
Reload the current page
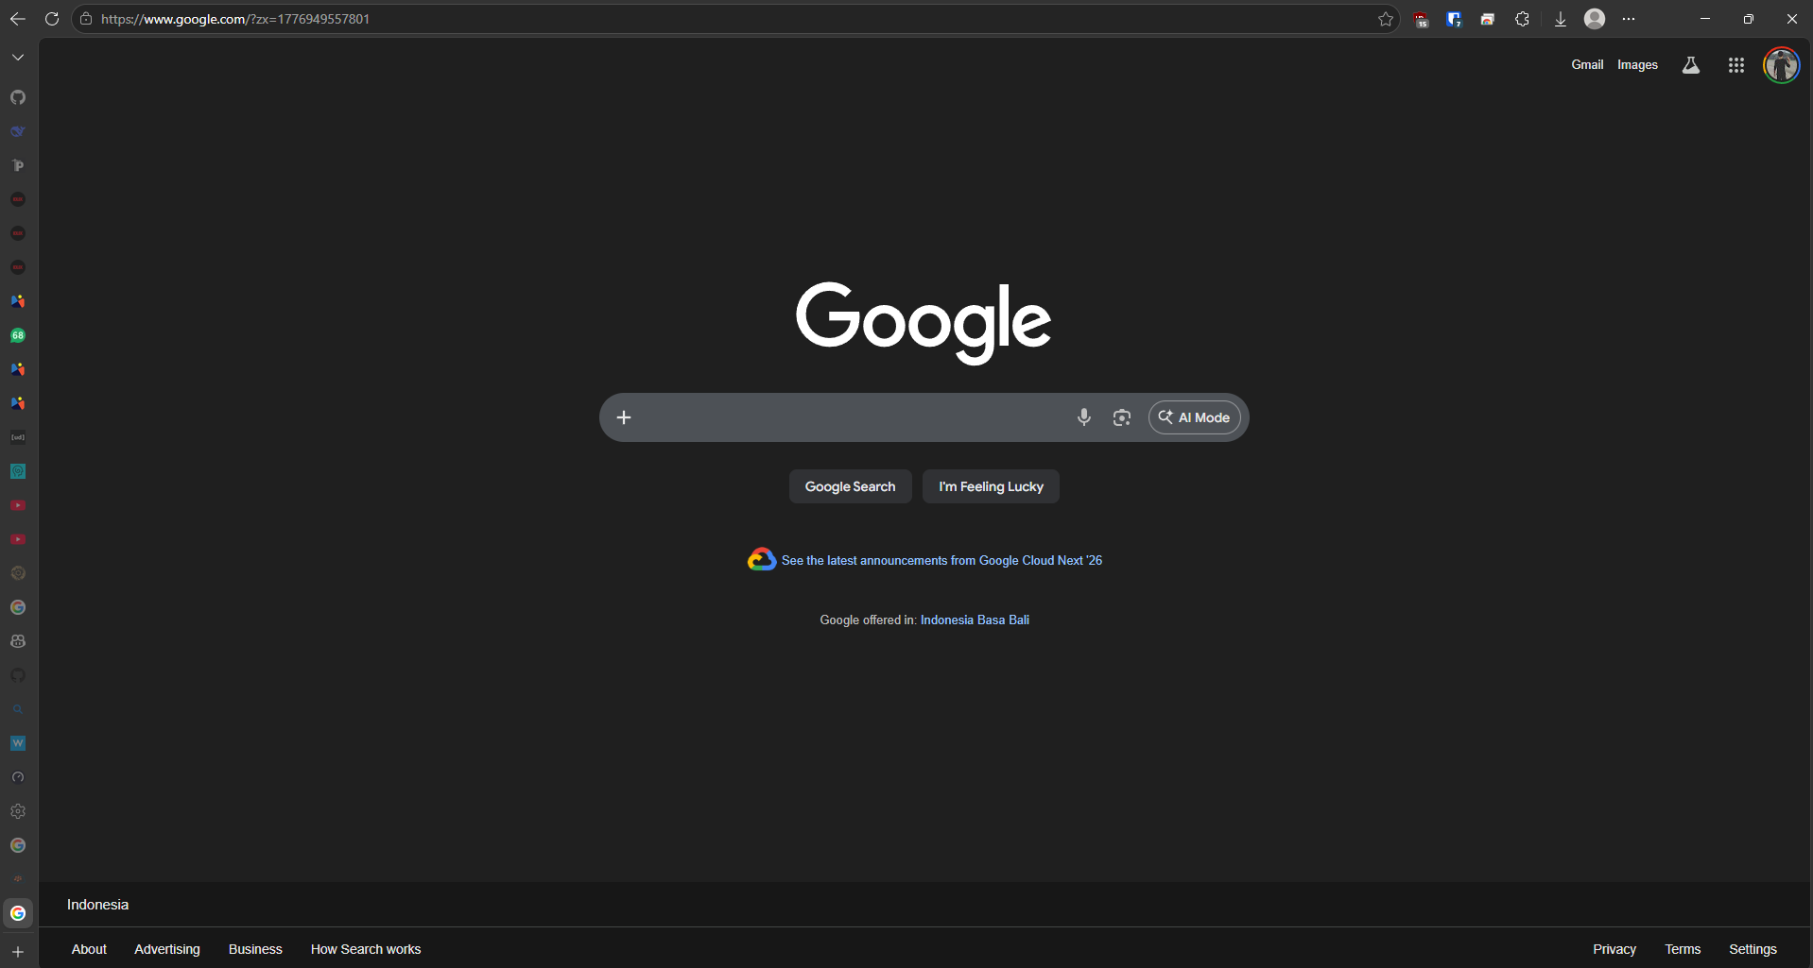[52, 19]
